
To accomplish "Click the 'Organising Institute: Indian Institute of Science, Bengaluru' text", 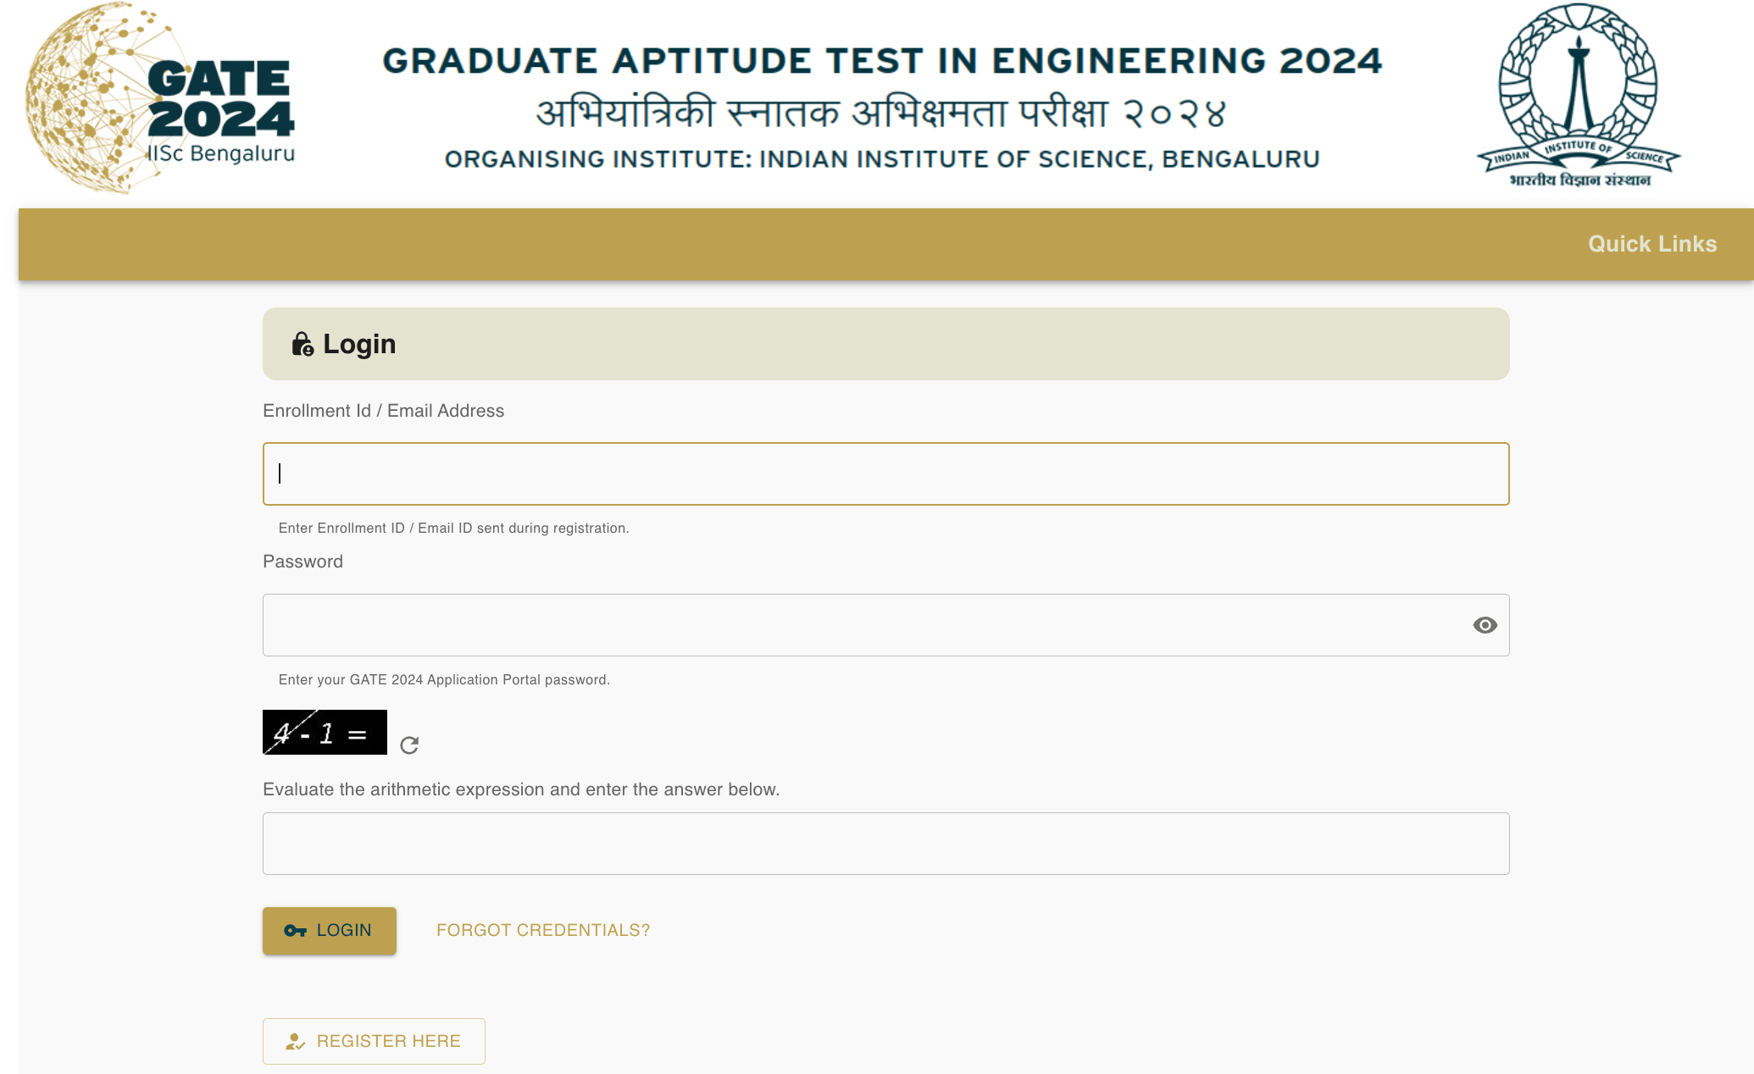I will click(882, 159).
